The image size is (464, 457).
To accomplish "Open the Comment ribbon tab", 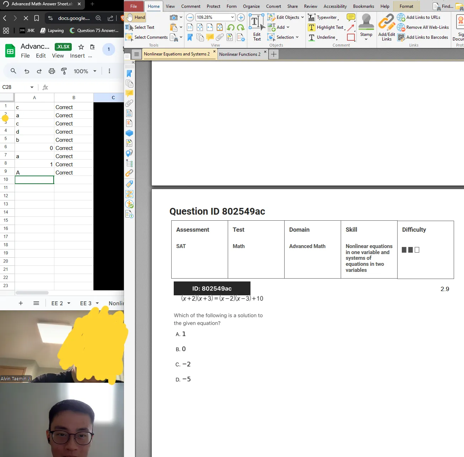I will pyautogui.click(x=191, y=6).
